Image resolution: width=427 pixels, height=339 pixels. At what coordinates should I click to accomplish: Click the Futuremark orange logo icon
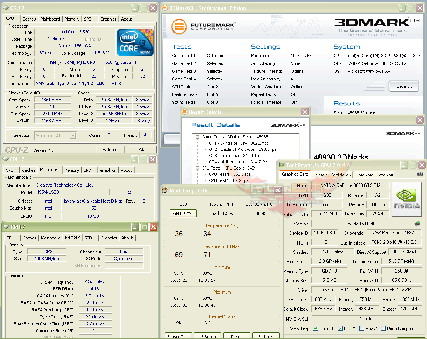point(179,27)
